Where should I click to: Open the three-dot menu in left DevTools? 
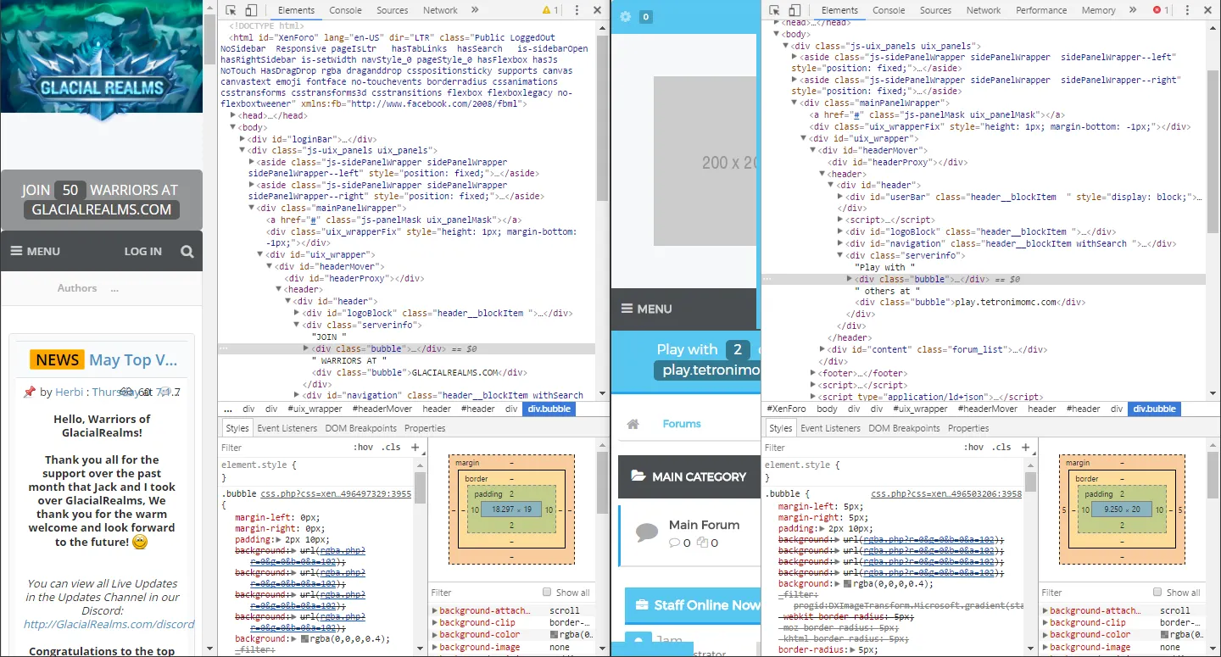pos(577,10)
